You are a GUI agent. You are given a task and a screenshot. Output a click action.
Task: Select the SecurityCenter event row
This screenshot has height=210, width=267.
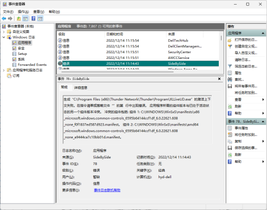[x=138, y=52]
